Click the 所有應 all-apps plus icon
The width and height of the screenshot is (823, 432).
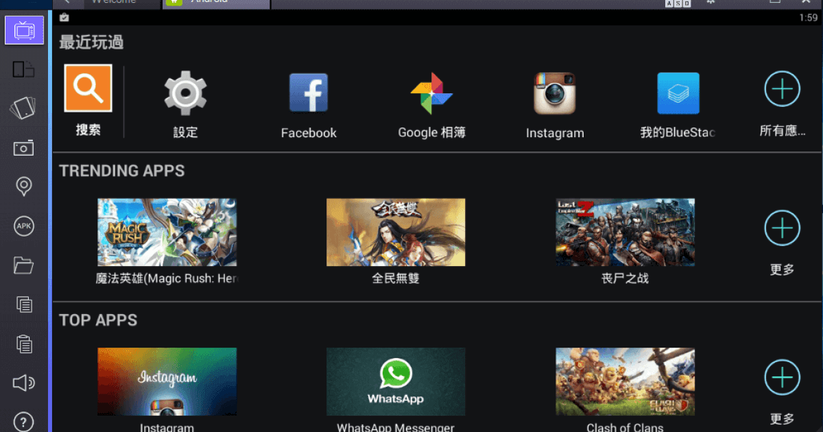pyautogui.click(x=783, y=89)
